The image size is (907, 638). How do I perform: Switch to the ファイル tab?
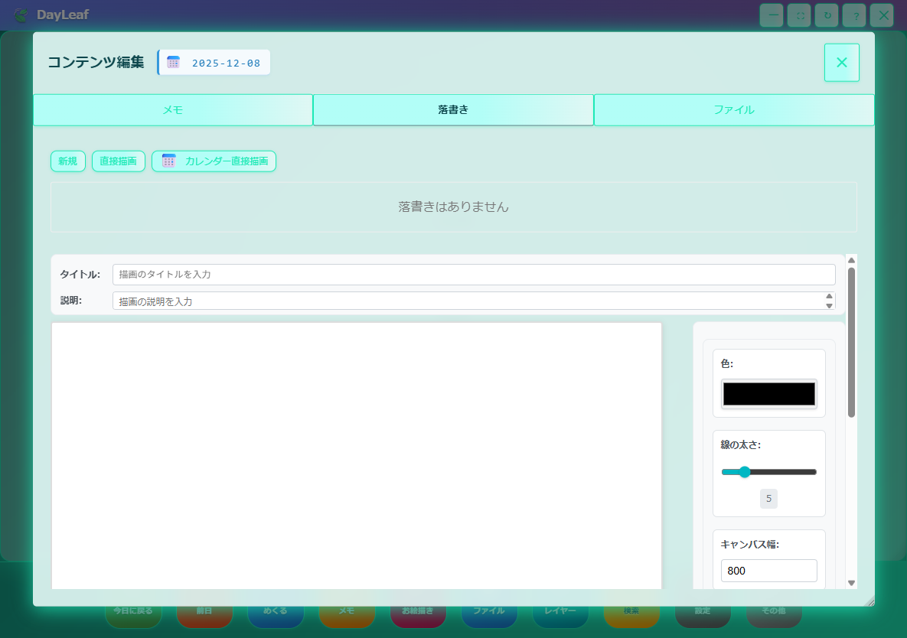[x=733, y=109]
